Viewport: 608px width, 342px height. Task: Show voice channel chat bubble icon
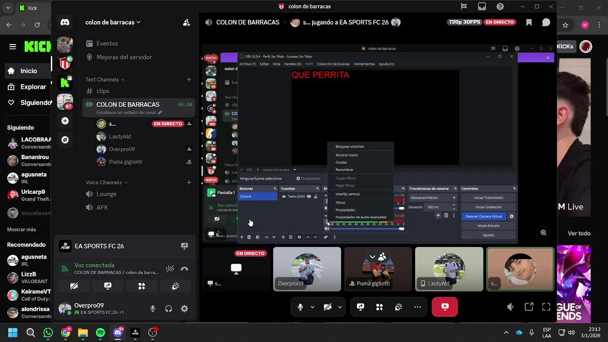point(546,22)
